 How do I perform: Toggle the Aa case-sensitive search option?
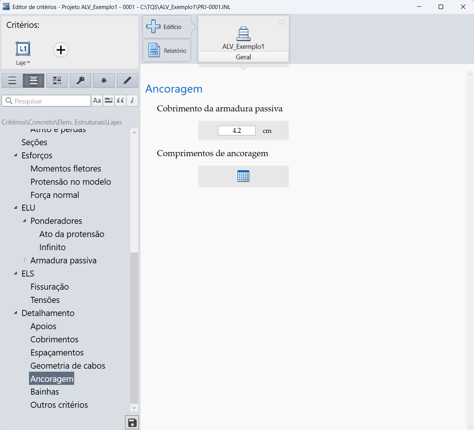point(97,100)
